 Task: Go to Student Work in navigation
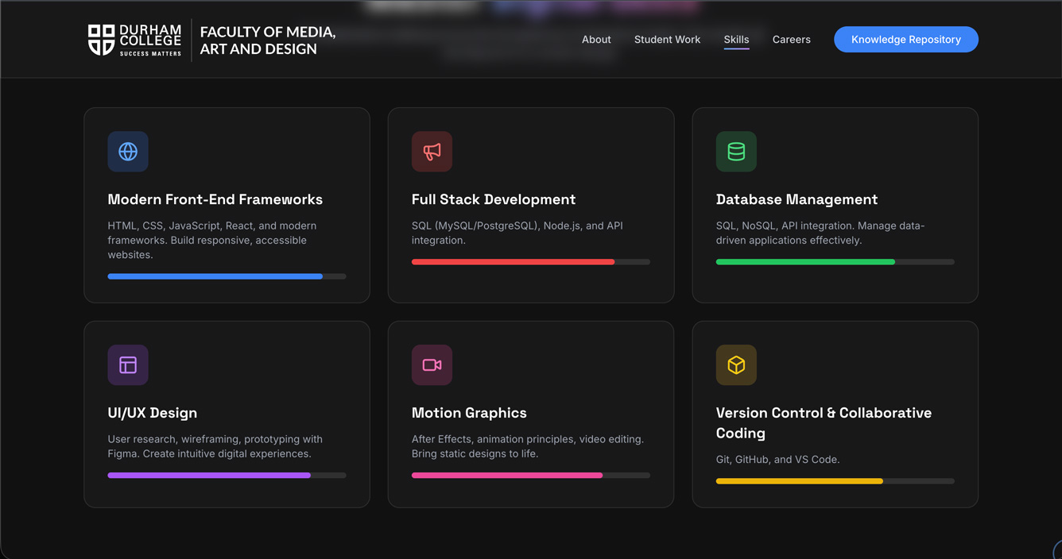tap(667, 40)
